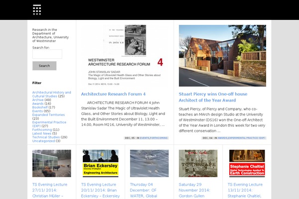Open the Research Forum 4 poster image
Viewport: 299px width, 199px height.
click(125, 56)
